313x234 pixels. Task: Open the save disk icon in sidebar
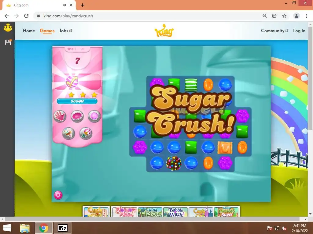(x=8, y=42)
